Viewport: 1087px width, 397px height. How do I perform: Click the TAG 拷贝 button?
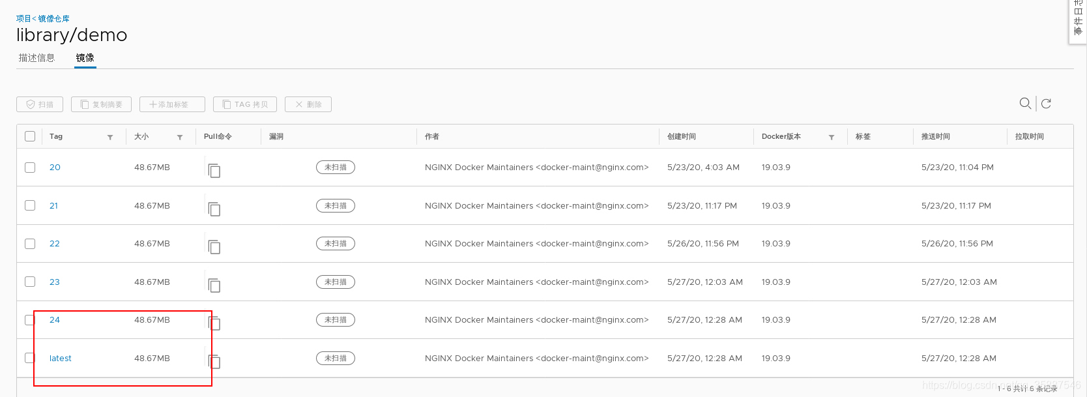pyautogui.click(x=245, y=104)
